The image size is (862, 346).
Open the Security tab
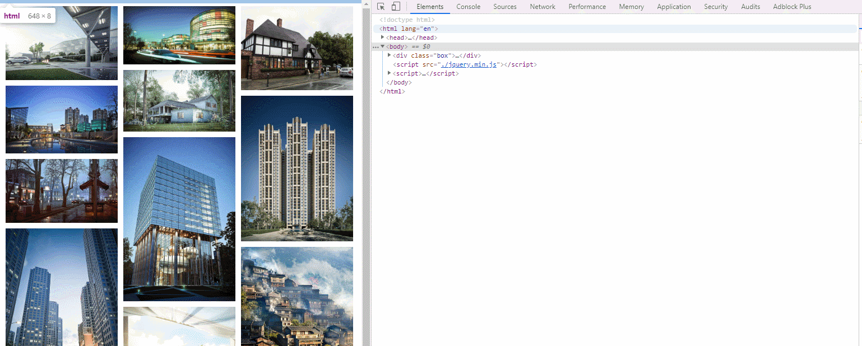pos(716,7)
